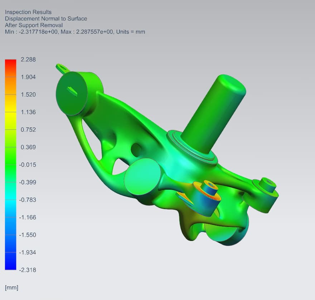This screenshot has width=315, height=300.
Task: Click the orange band of the color scale
Action: click(x=10, y=86)
